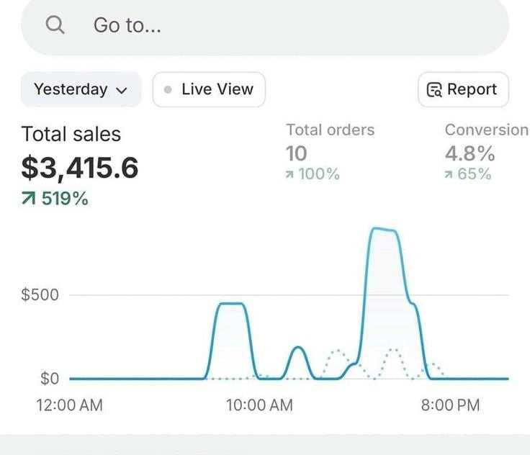The height and width of the screenshot is (455, 530).
Task: Click the green 519% increase arrow
Action: click(x=29, y=199)
